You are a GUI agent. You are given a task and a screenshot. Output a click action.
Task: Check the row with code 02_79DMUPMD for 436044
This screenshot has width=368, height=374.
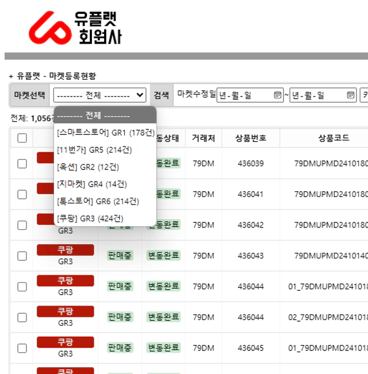click(22, 318)
